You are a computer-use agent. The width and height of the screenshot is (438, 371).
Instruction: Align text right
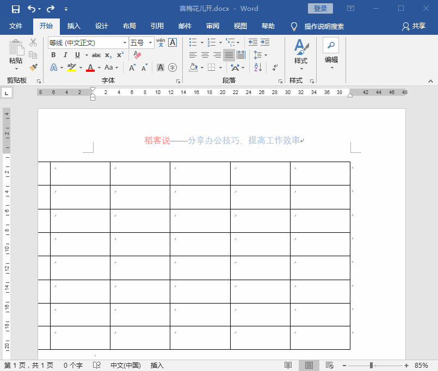point(217,55)
